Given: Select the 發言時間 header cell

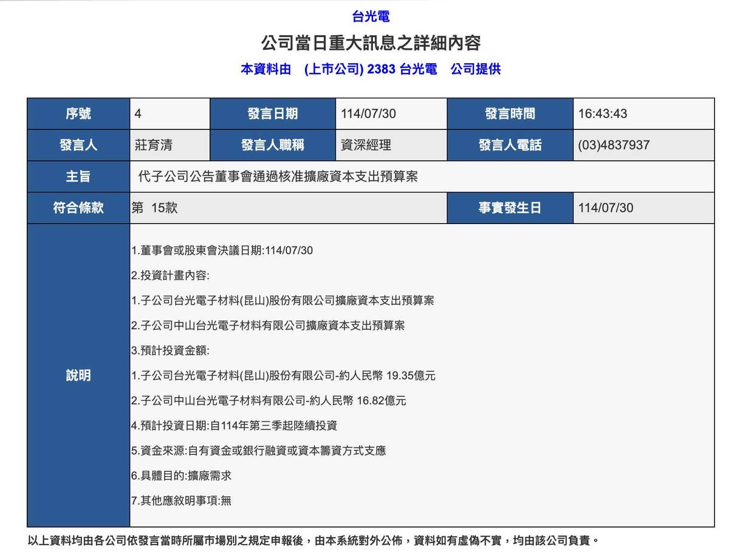Looking at the screenshot, I should [509, 114].
